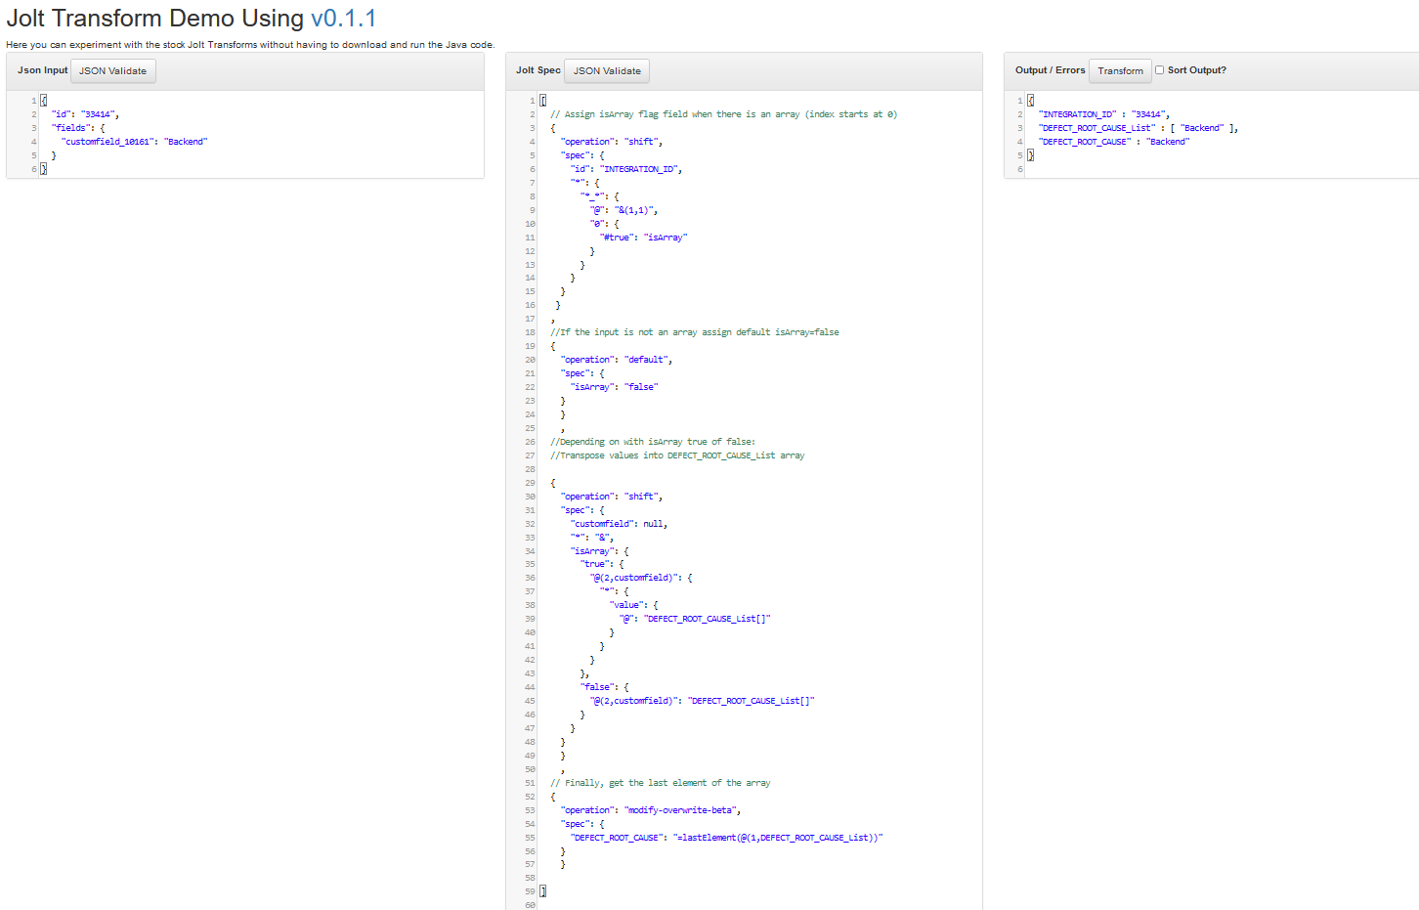Enable the Sort Output checkbox
Image resolution: width=1419 pixels, height=910 pixels.
coord(1160,70)
